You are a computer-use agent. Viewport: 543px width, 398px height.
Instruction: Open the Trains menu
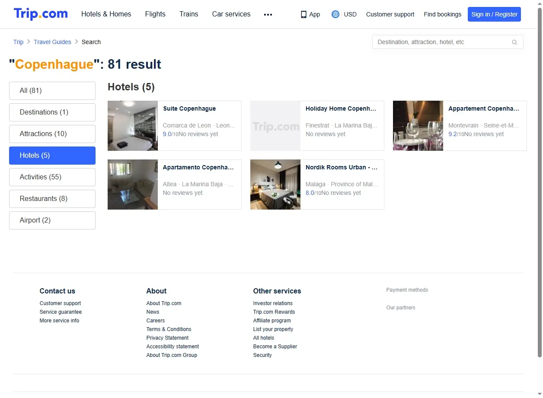(x=189, y=14)
